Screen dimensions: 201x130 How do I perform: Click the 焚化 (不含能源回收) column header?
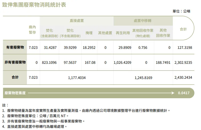[70, 33]
